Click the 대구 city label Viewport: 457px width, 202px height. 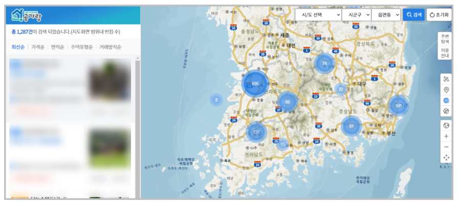[362, 83]
